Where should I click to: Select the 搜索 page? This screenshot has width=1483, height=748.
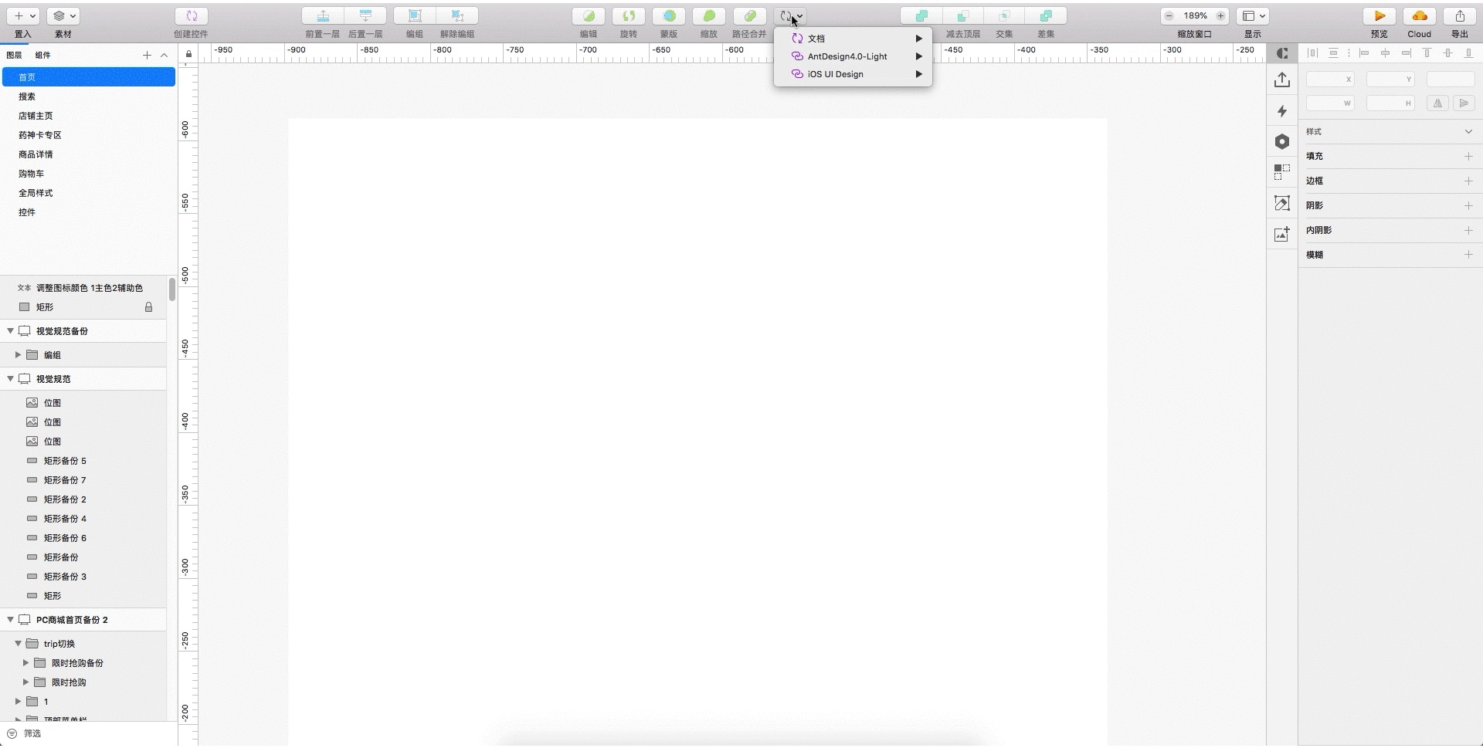[89, 96]
